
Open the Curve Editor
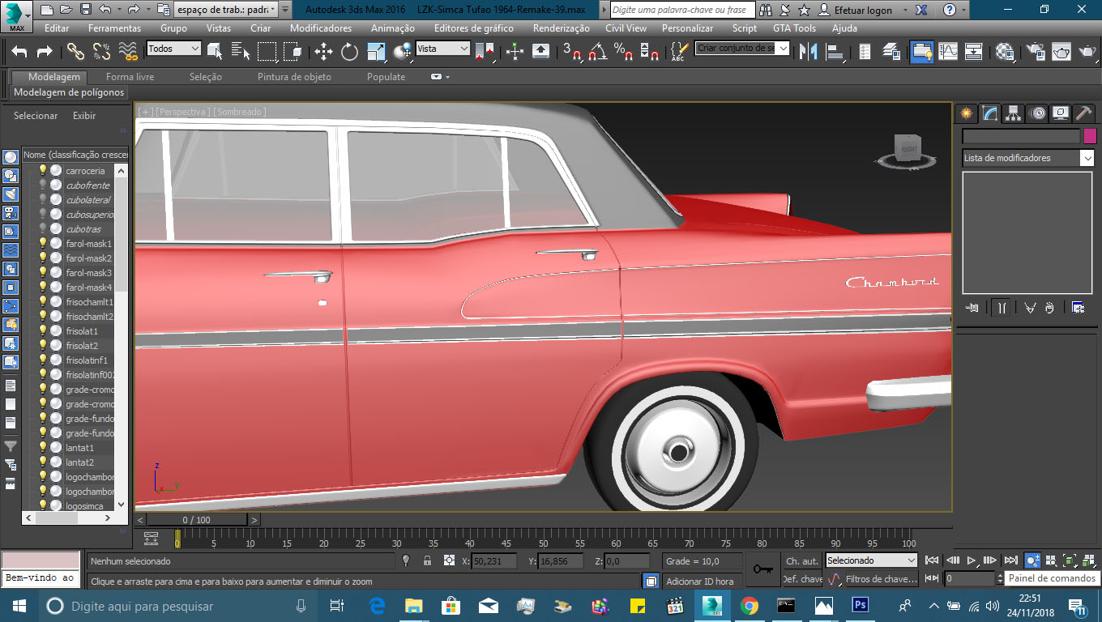[948, 52]
